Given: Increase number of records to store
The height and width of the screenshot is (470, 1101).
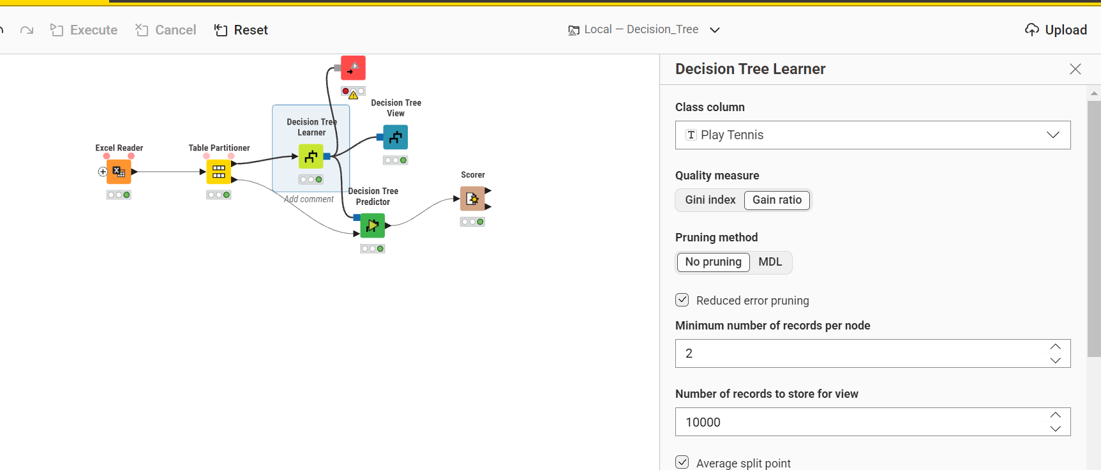Looking at the screenshot, I should click(x=1055, y=415).
